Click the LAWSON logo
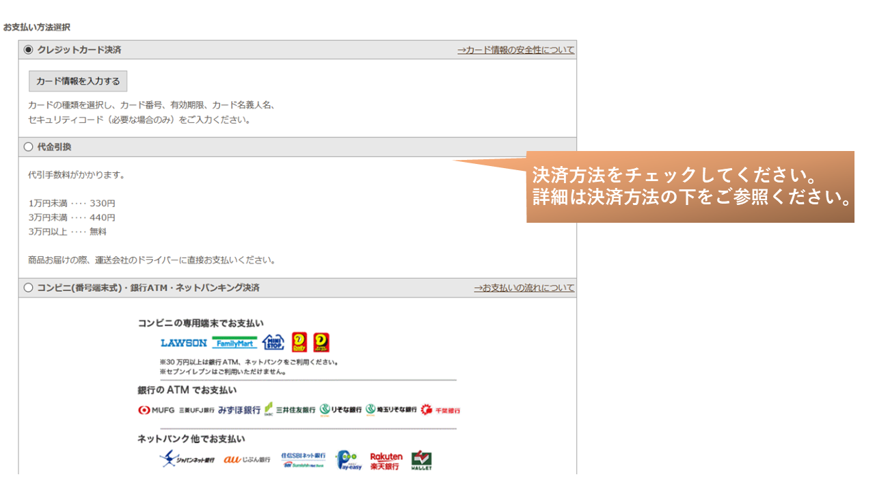The image size is (875, 492). [x=183, y=343]
